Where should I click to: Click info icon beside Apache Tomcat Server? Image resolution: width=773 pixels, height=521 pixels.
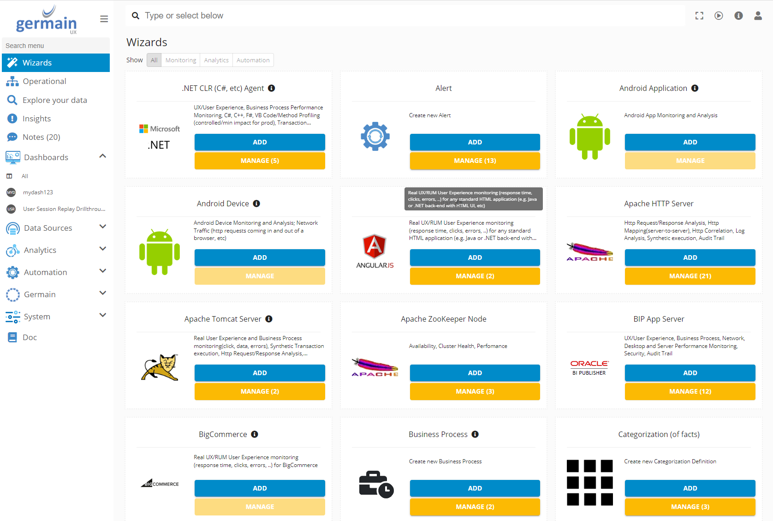tap(269, 319)
